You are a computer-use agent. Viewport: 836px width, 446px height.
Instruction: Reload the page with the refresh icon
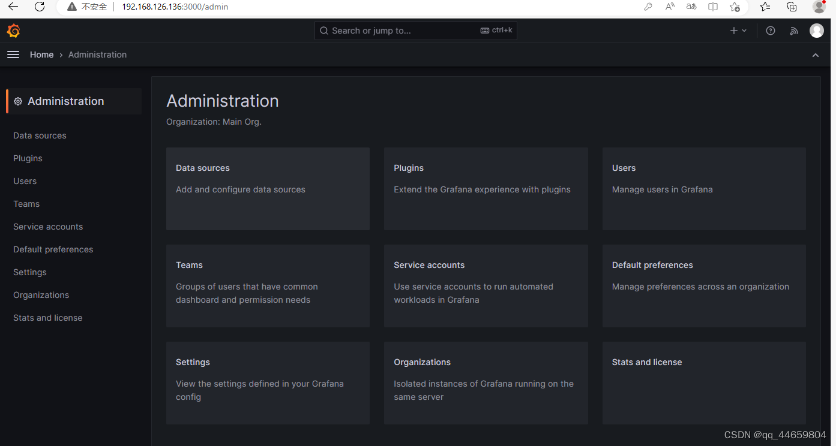click(x=40, y=7)
